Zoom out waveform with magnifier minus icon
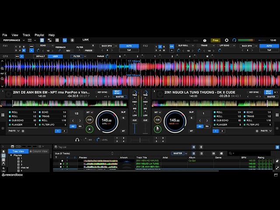The image size is (280, 210). 2,79
